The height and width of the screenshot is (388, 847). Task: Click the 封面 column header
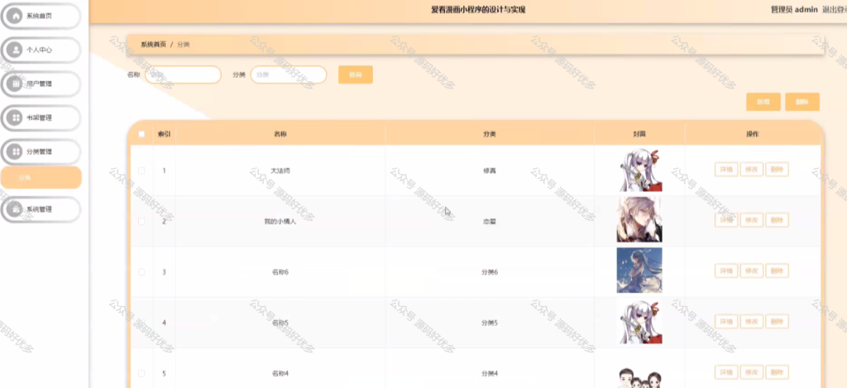coord(639,134)
